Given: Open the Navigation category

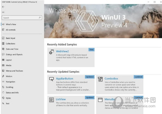Looking at the screenshot, I should click(x=22, y=82).
